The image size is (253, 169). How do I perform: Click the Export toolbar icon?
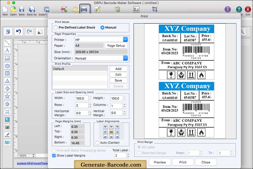(x=46, y=10)
